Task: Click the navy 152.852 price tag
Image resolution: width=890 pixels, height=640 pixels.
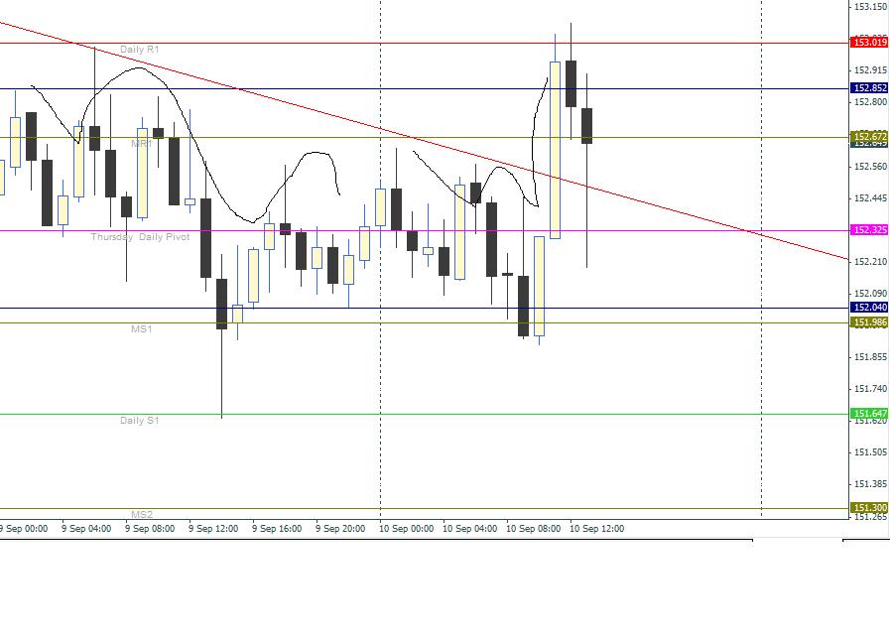Action: tap(869, 88)
